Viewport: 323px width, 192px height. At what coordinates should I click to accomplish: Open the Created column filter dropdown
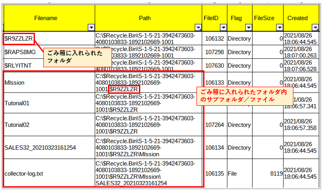pyautogui.click(x=315, y=27)
